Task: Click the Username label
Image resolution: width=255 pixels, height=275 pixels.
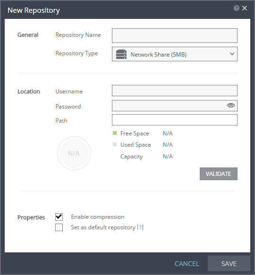Action: pos(69,92)
